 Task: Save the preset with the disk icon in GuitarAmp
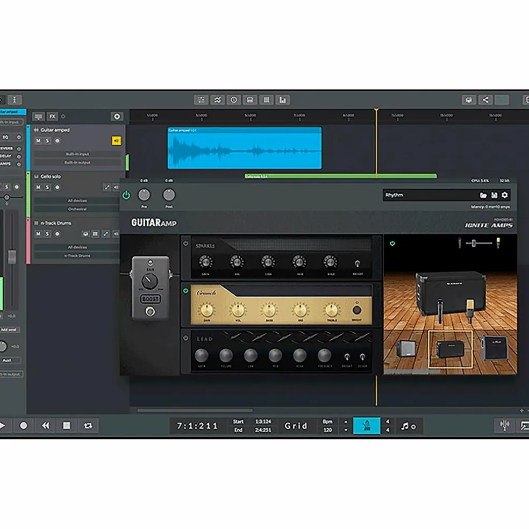pos(494,195)
